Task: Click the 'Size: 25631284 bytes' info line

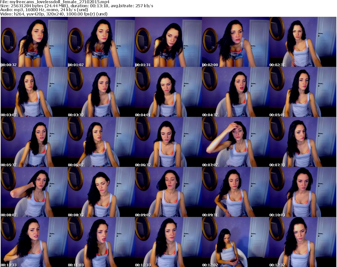Action: pyautogui.click(x=77, y=6)
